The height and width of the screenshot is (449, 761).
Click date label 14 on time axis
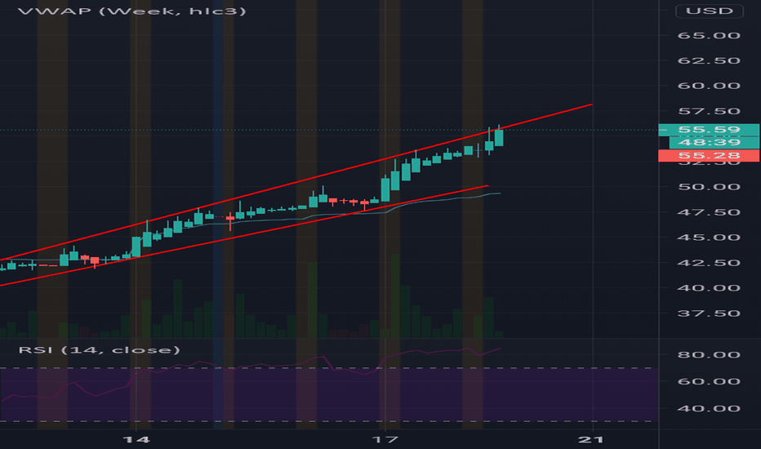point(136,440)
